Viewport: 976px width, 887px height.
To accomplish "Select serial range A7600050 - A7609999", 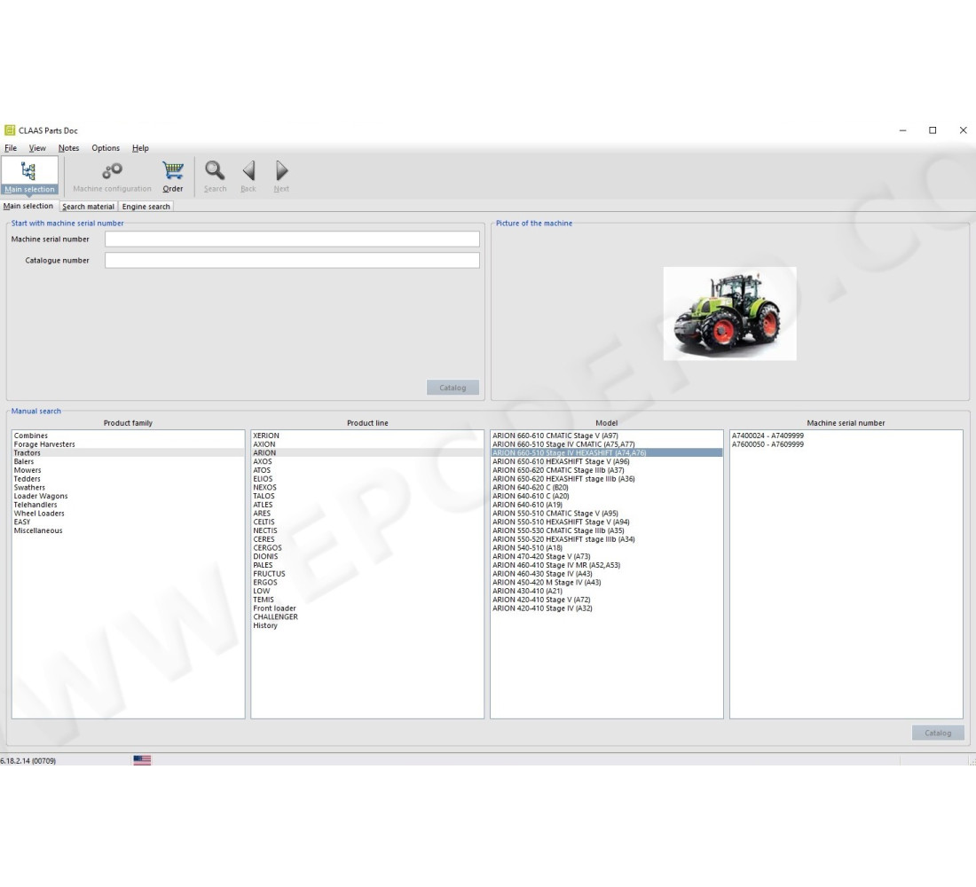I will 846,444.
